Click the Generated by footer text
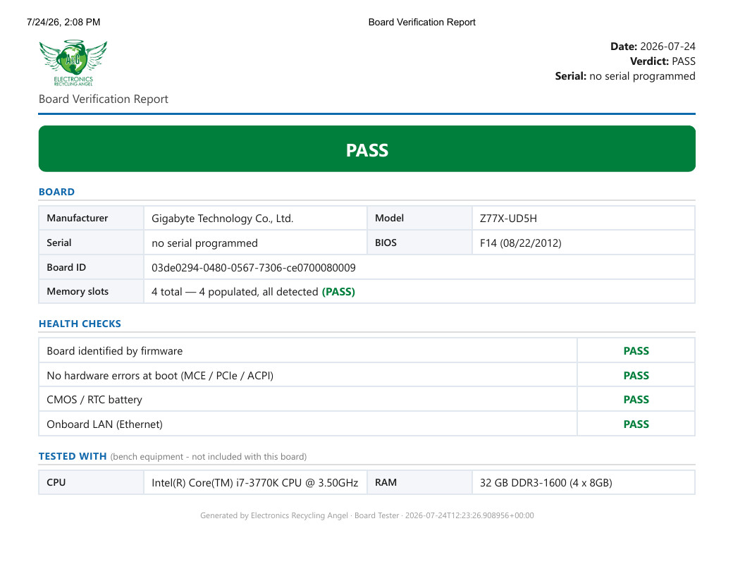 click(x=367, y=515)
